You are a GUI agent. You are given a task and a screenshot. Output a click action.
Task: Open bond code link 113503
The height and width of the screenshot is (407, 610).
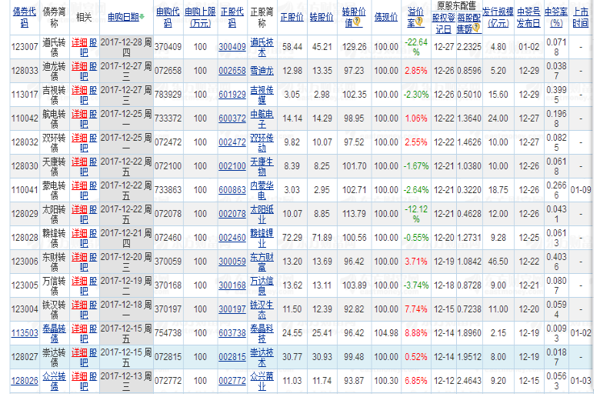pos(25,333)
